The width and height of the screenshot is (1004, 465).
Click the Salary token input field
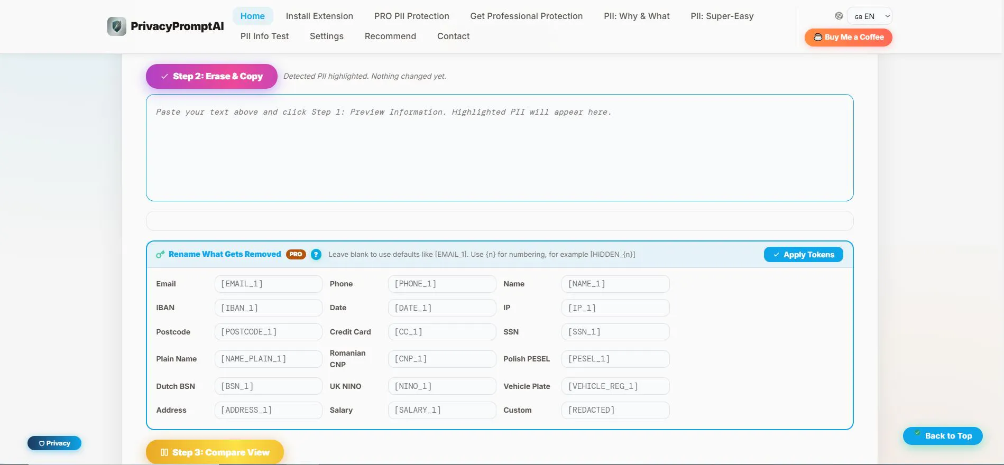point(442,410)
